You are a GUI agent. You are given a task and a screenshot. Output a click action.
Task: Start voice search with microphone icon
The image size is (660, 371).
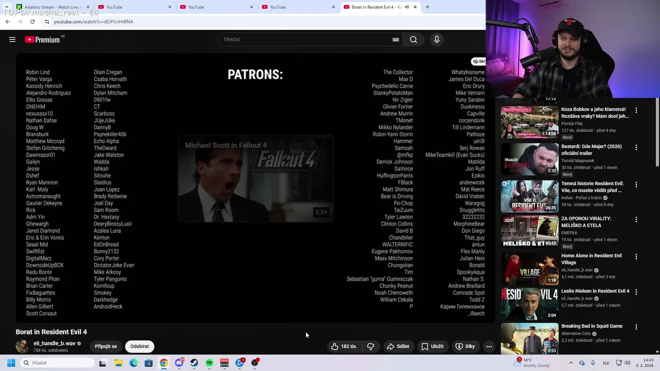click(x=437, y=40)
